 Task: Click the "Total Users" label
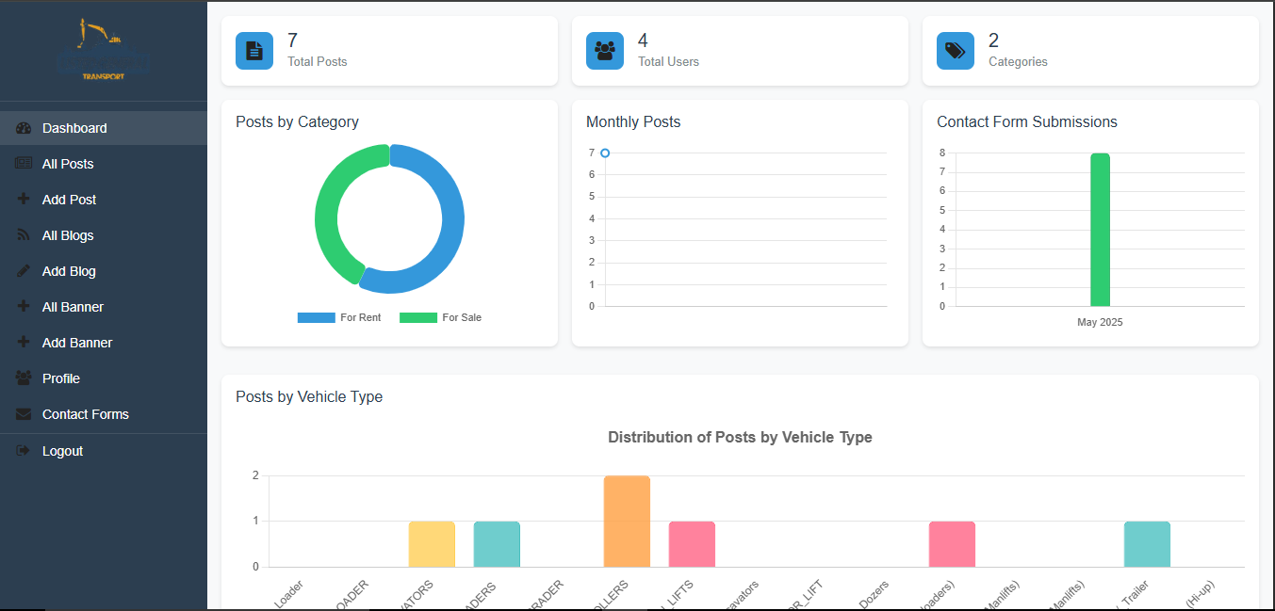pos(668,62)
